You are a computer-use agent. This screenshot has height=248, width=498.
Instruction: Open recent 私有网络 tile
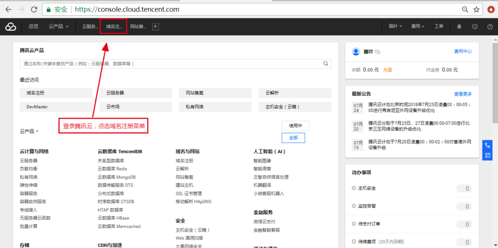click(215, 107)
